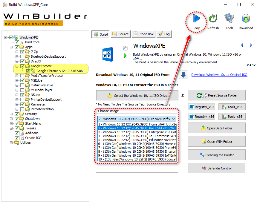The width and height of the screenshot is (260, 205).
Task: Select Windows 10 Home x64 image option
Action: click(137, 124)
